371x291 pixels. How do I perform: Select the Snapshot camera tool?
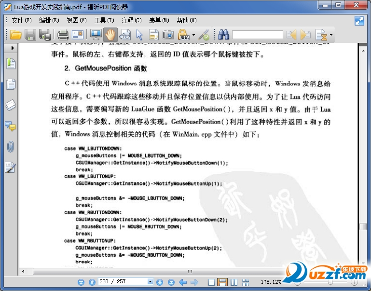[x=168, y=35]
